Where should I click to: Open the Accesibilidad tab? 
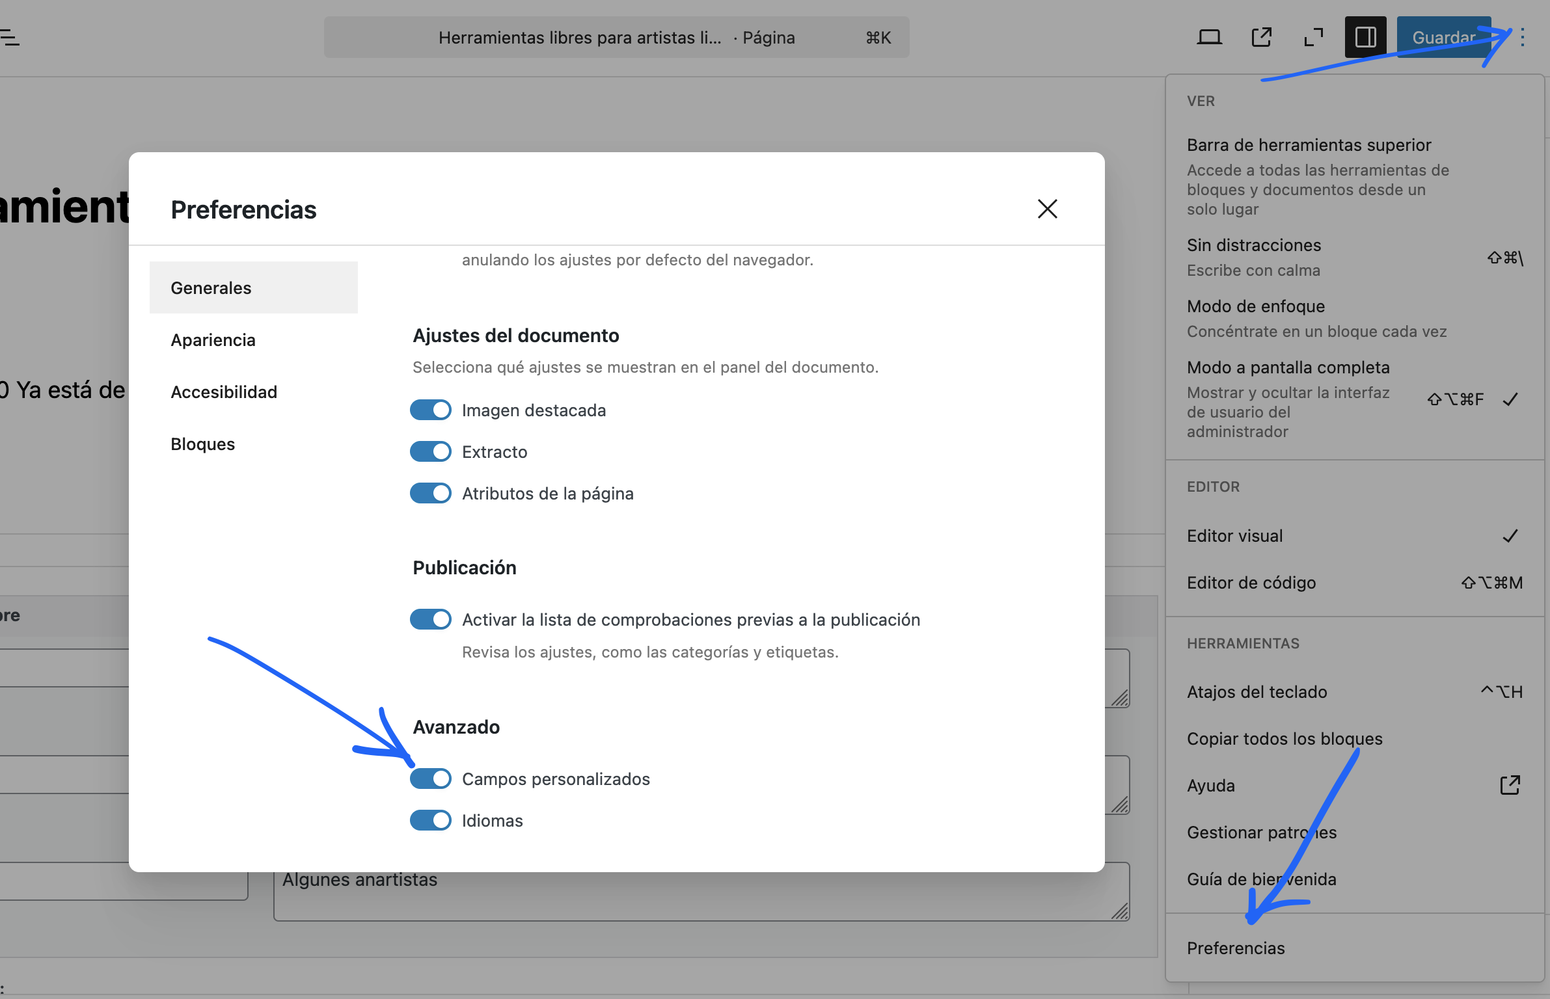pos(254,392)
